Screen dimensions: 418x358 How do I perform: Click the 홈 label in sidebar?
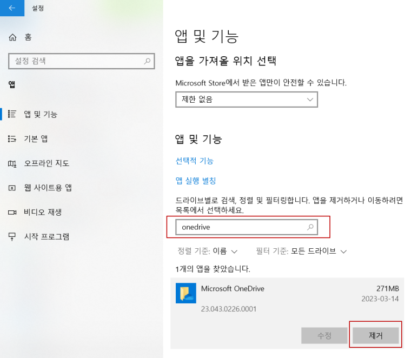pos(28,37)
